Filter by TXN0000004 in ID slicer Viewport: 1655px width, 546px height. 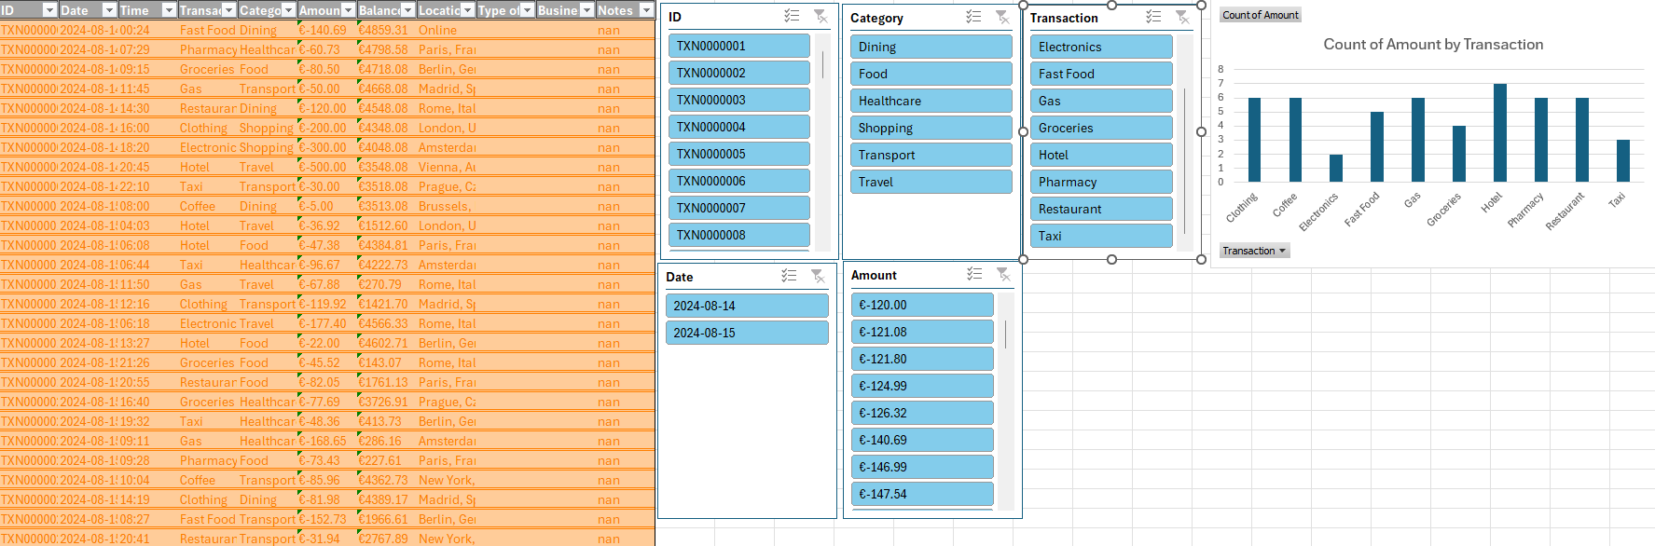pos(738,127)
